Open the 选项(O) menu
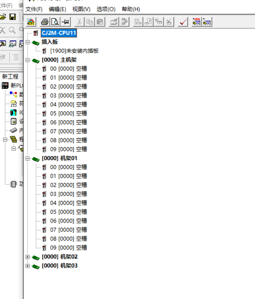 pyautogui.click(x=106, y=9)
